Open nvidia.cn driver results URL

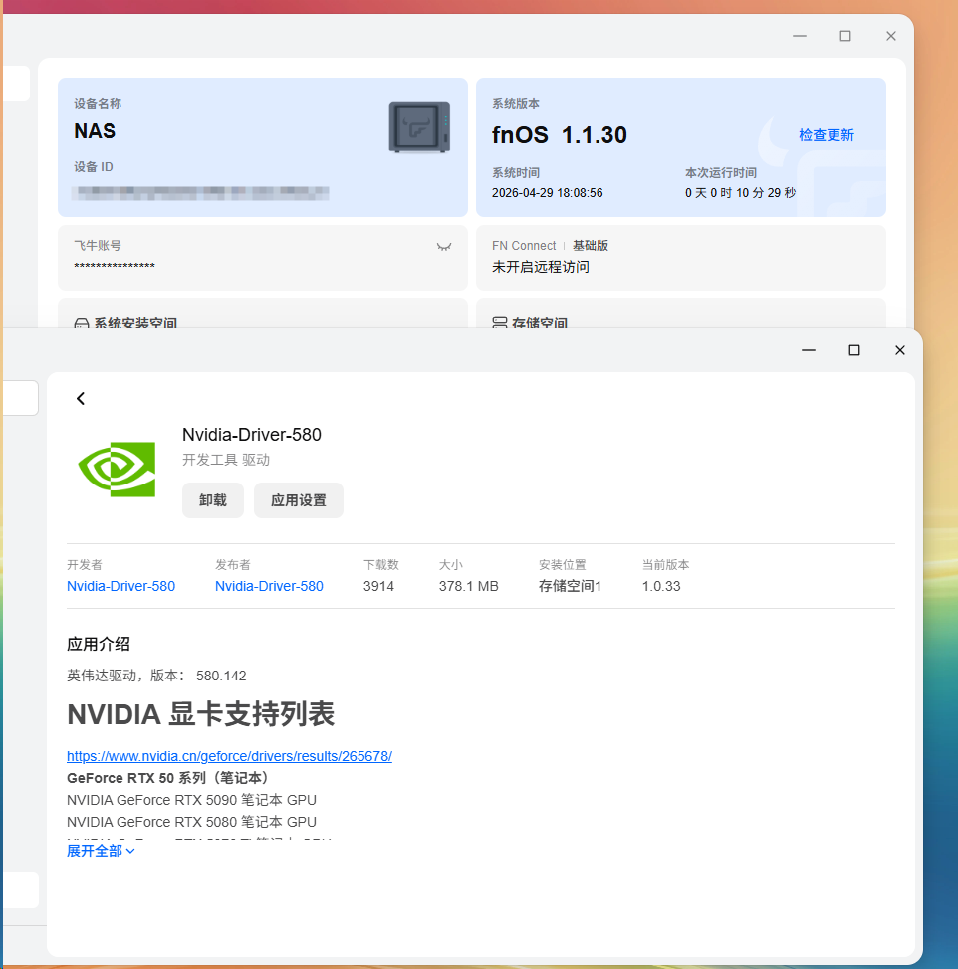coord(229,756)
